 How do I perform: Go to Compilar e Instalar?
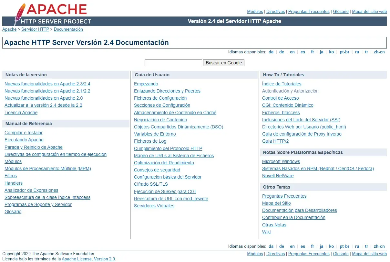[x=24, y=133]
